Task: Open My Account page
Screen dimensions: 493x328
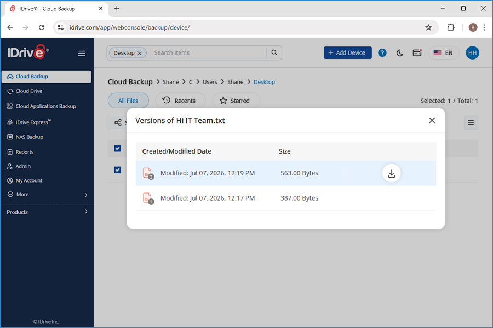Action: [29, 180]
